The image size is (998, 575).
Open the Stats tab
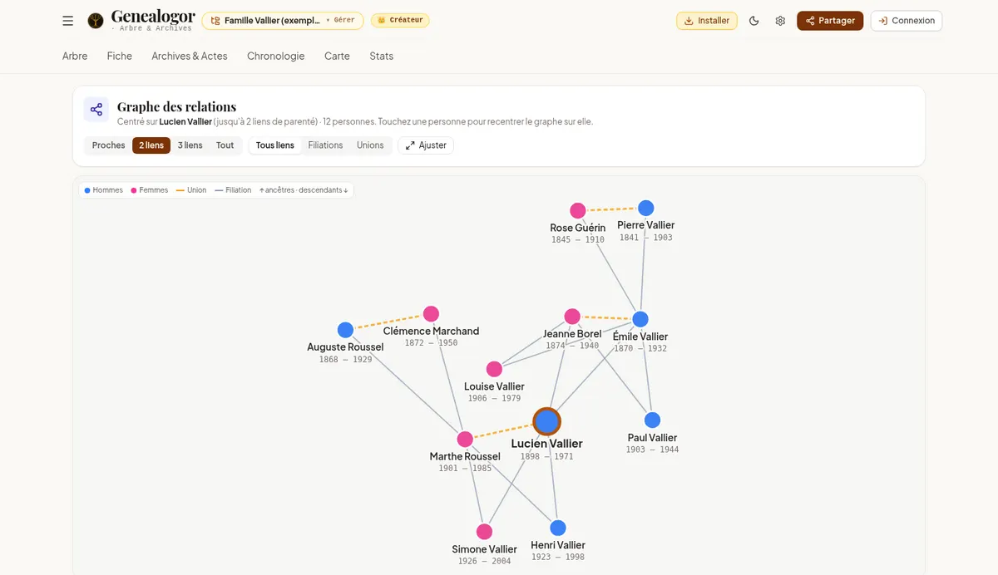click(382, 57)
